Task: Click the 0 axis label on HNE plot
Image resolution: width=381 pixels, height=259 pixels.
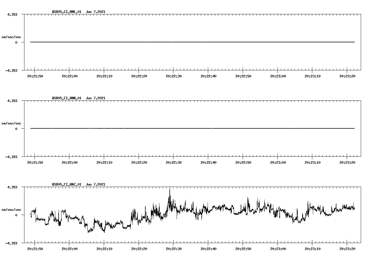Action: (x=16, y=42)
